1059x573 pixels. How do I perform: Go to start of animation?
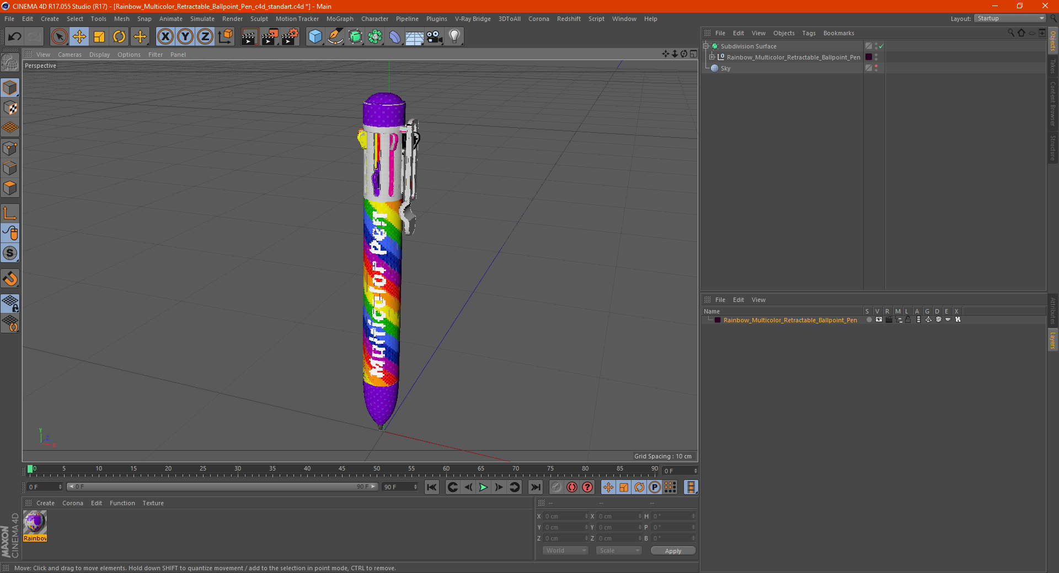(x=432, y=487)
